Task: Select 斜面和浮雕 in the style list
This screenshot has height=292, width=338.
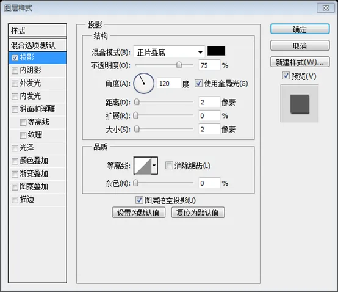Action: pos(37,109)
